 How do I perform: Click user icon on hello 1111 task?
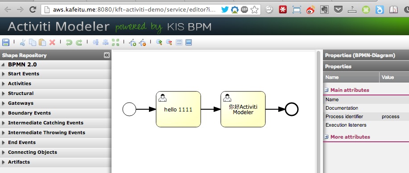point(162,98)
